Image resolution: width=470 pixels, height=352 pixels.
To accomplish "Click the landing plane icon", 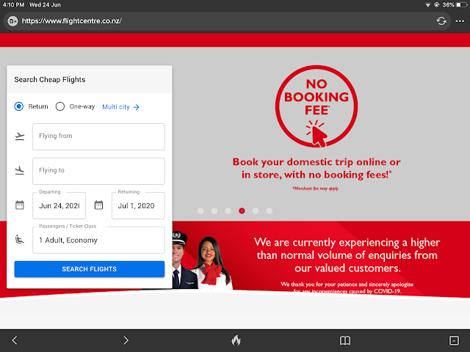I will [20, 171].
